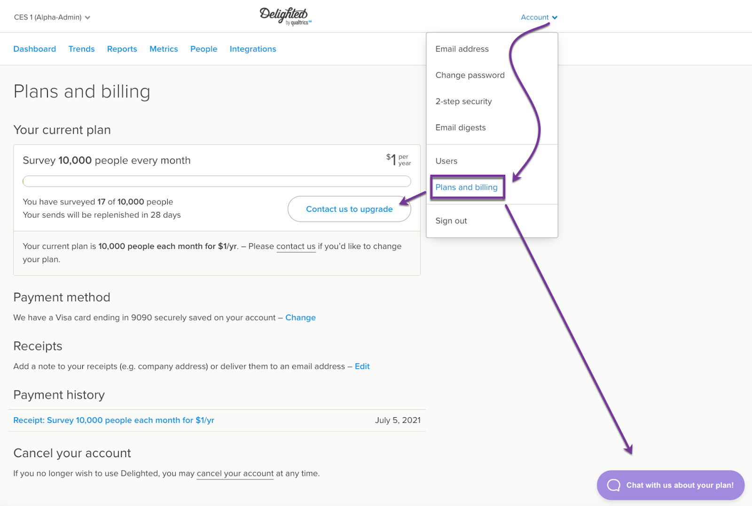Click the July 5, 2021 payment date
The height and width of the screenshot is (506, 752).
coord(398,420)
